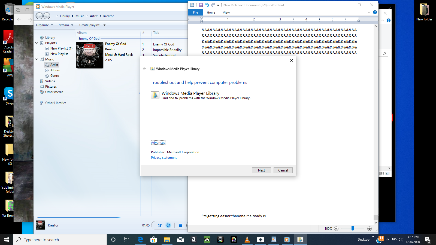Open the Stream dropdown menu
This screenshot has height=245, width=436.
pos(66,25)
